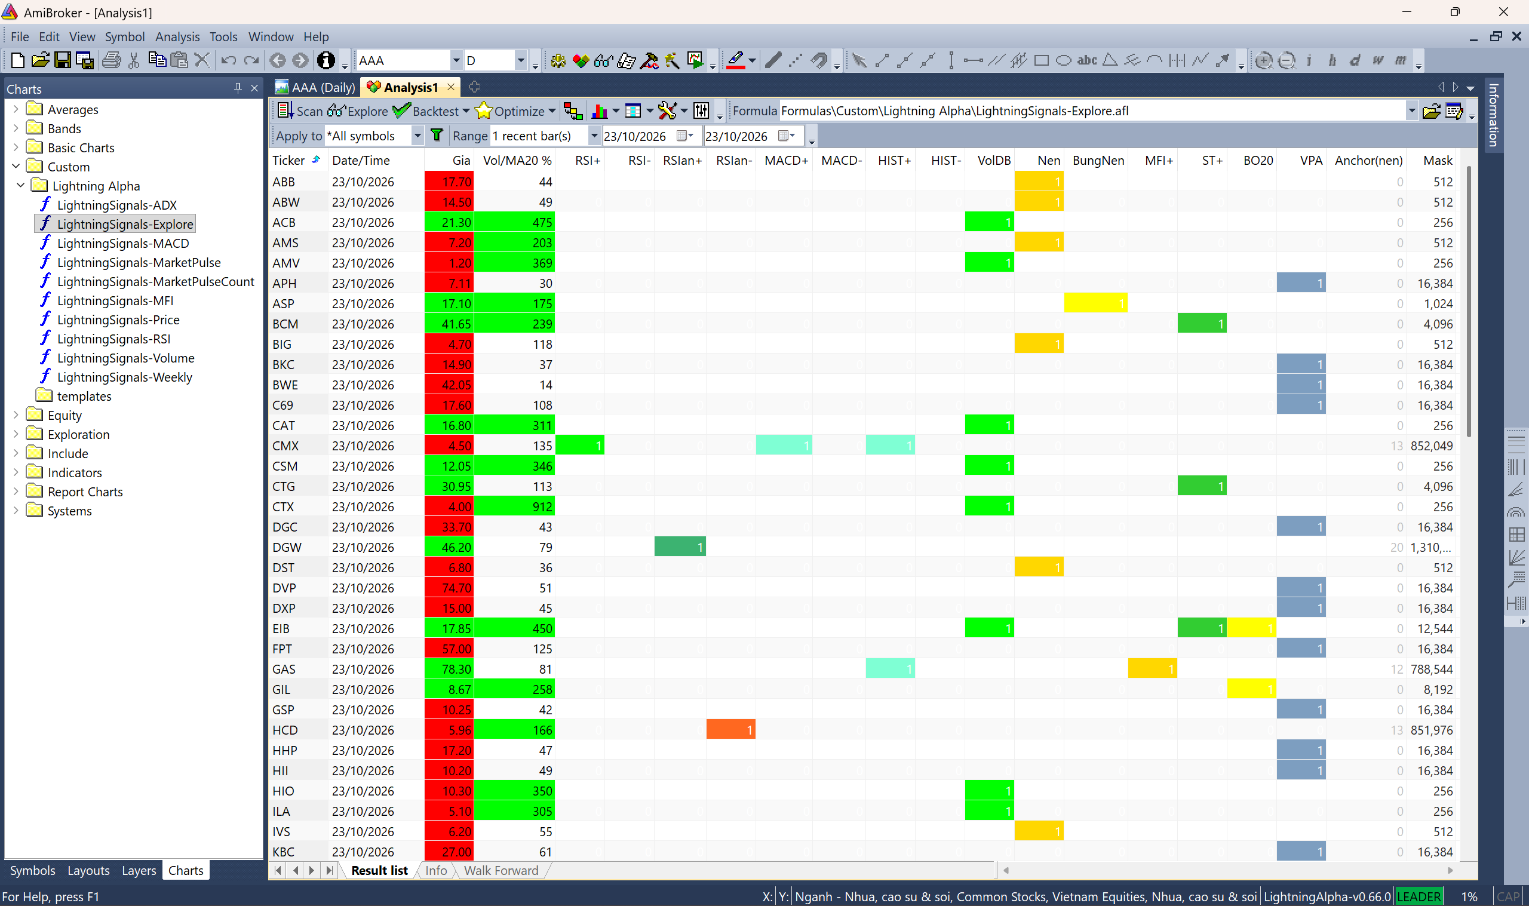Switch to the Walk Forward tab
1529x906 pixels.
501,870
